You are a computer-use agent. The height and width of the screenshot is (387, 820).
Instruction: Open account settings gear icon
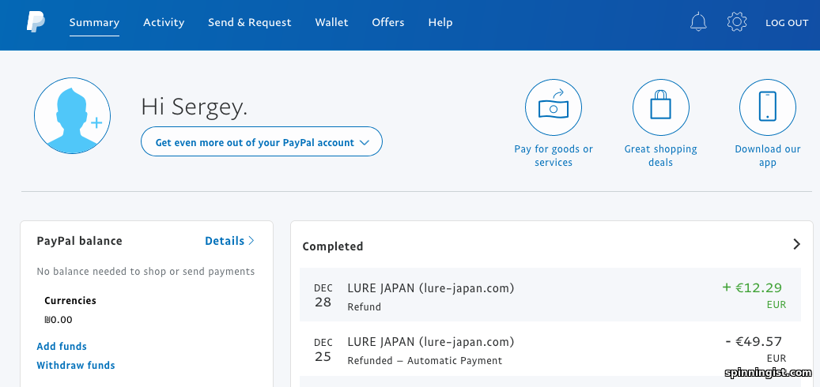tap(737, 22)
